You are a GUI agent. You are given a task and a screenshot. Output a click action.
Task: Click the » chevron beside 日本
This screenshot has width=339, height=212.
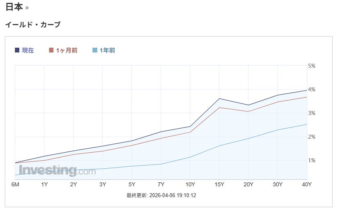[27, 8]
